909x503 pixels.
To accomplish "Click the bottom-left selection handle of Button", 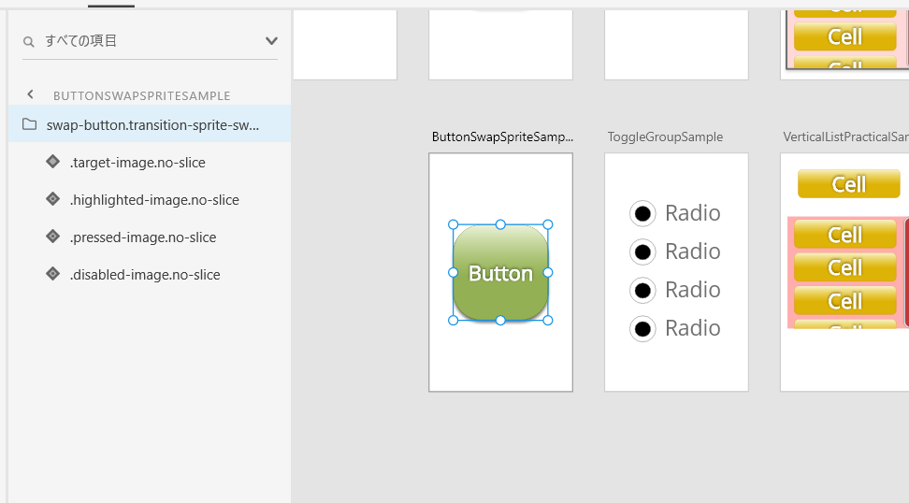I will coord(454,321).
